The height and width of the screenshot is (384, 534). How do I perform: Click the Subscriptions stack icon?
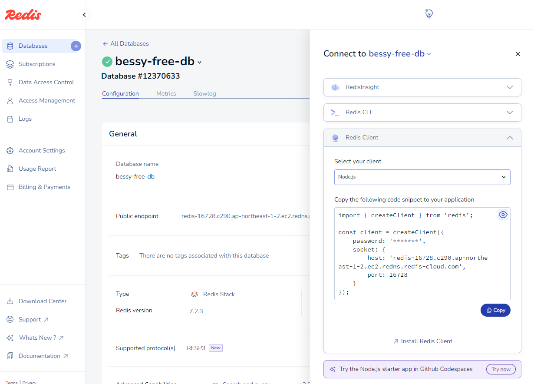[x=10, y=64]
